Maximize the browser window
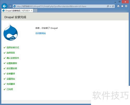 coord(120,2)
